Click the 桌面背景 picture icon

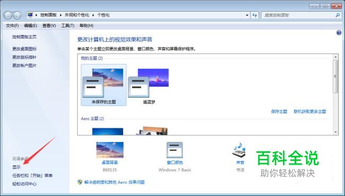[x=110, y=150]
